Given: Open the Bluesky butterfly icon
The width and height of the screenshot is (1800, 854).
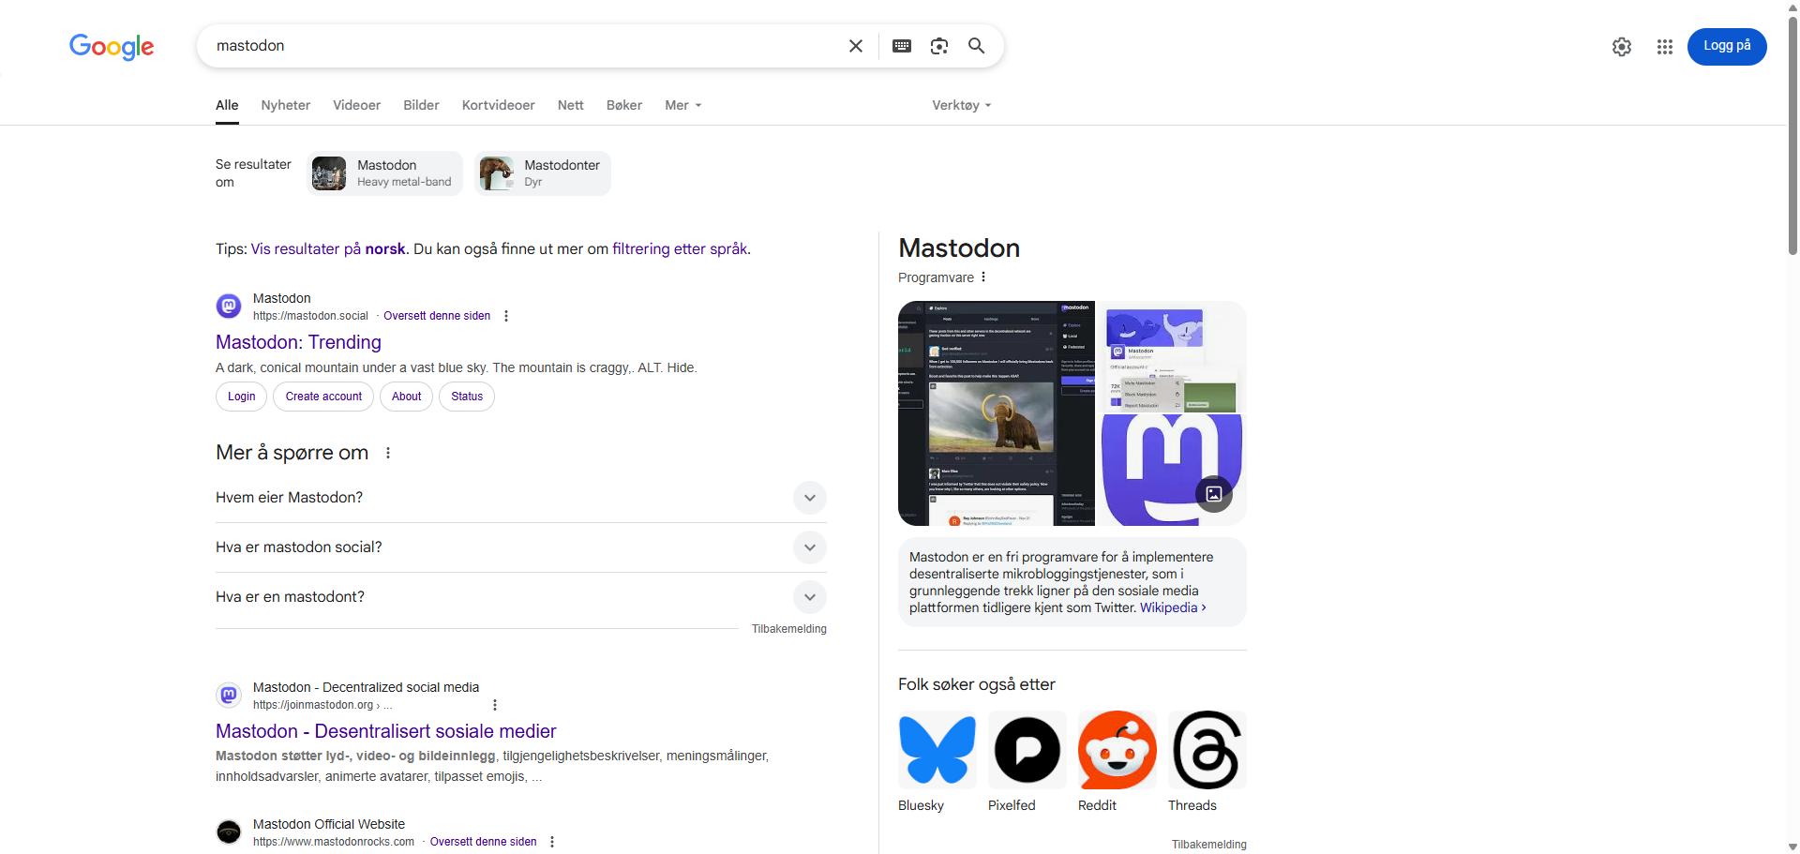Looking at the screenshot, I should (x=937, y=750).
